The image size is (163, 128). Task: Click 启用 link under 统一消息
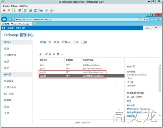click(x=129, y=101)
